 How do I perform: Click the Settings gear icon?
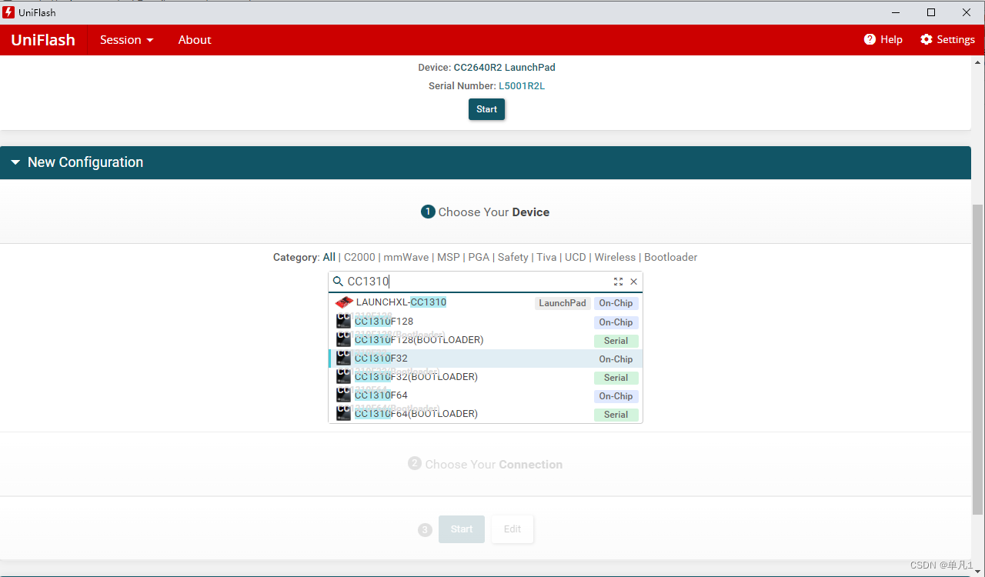pos(927,39)
